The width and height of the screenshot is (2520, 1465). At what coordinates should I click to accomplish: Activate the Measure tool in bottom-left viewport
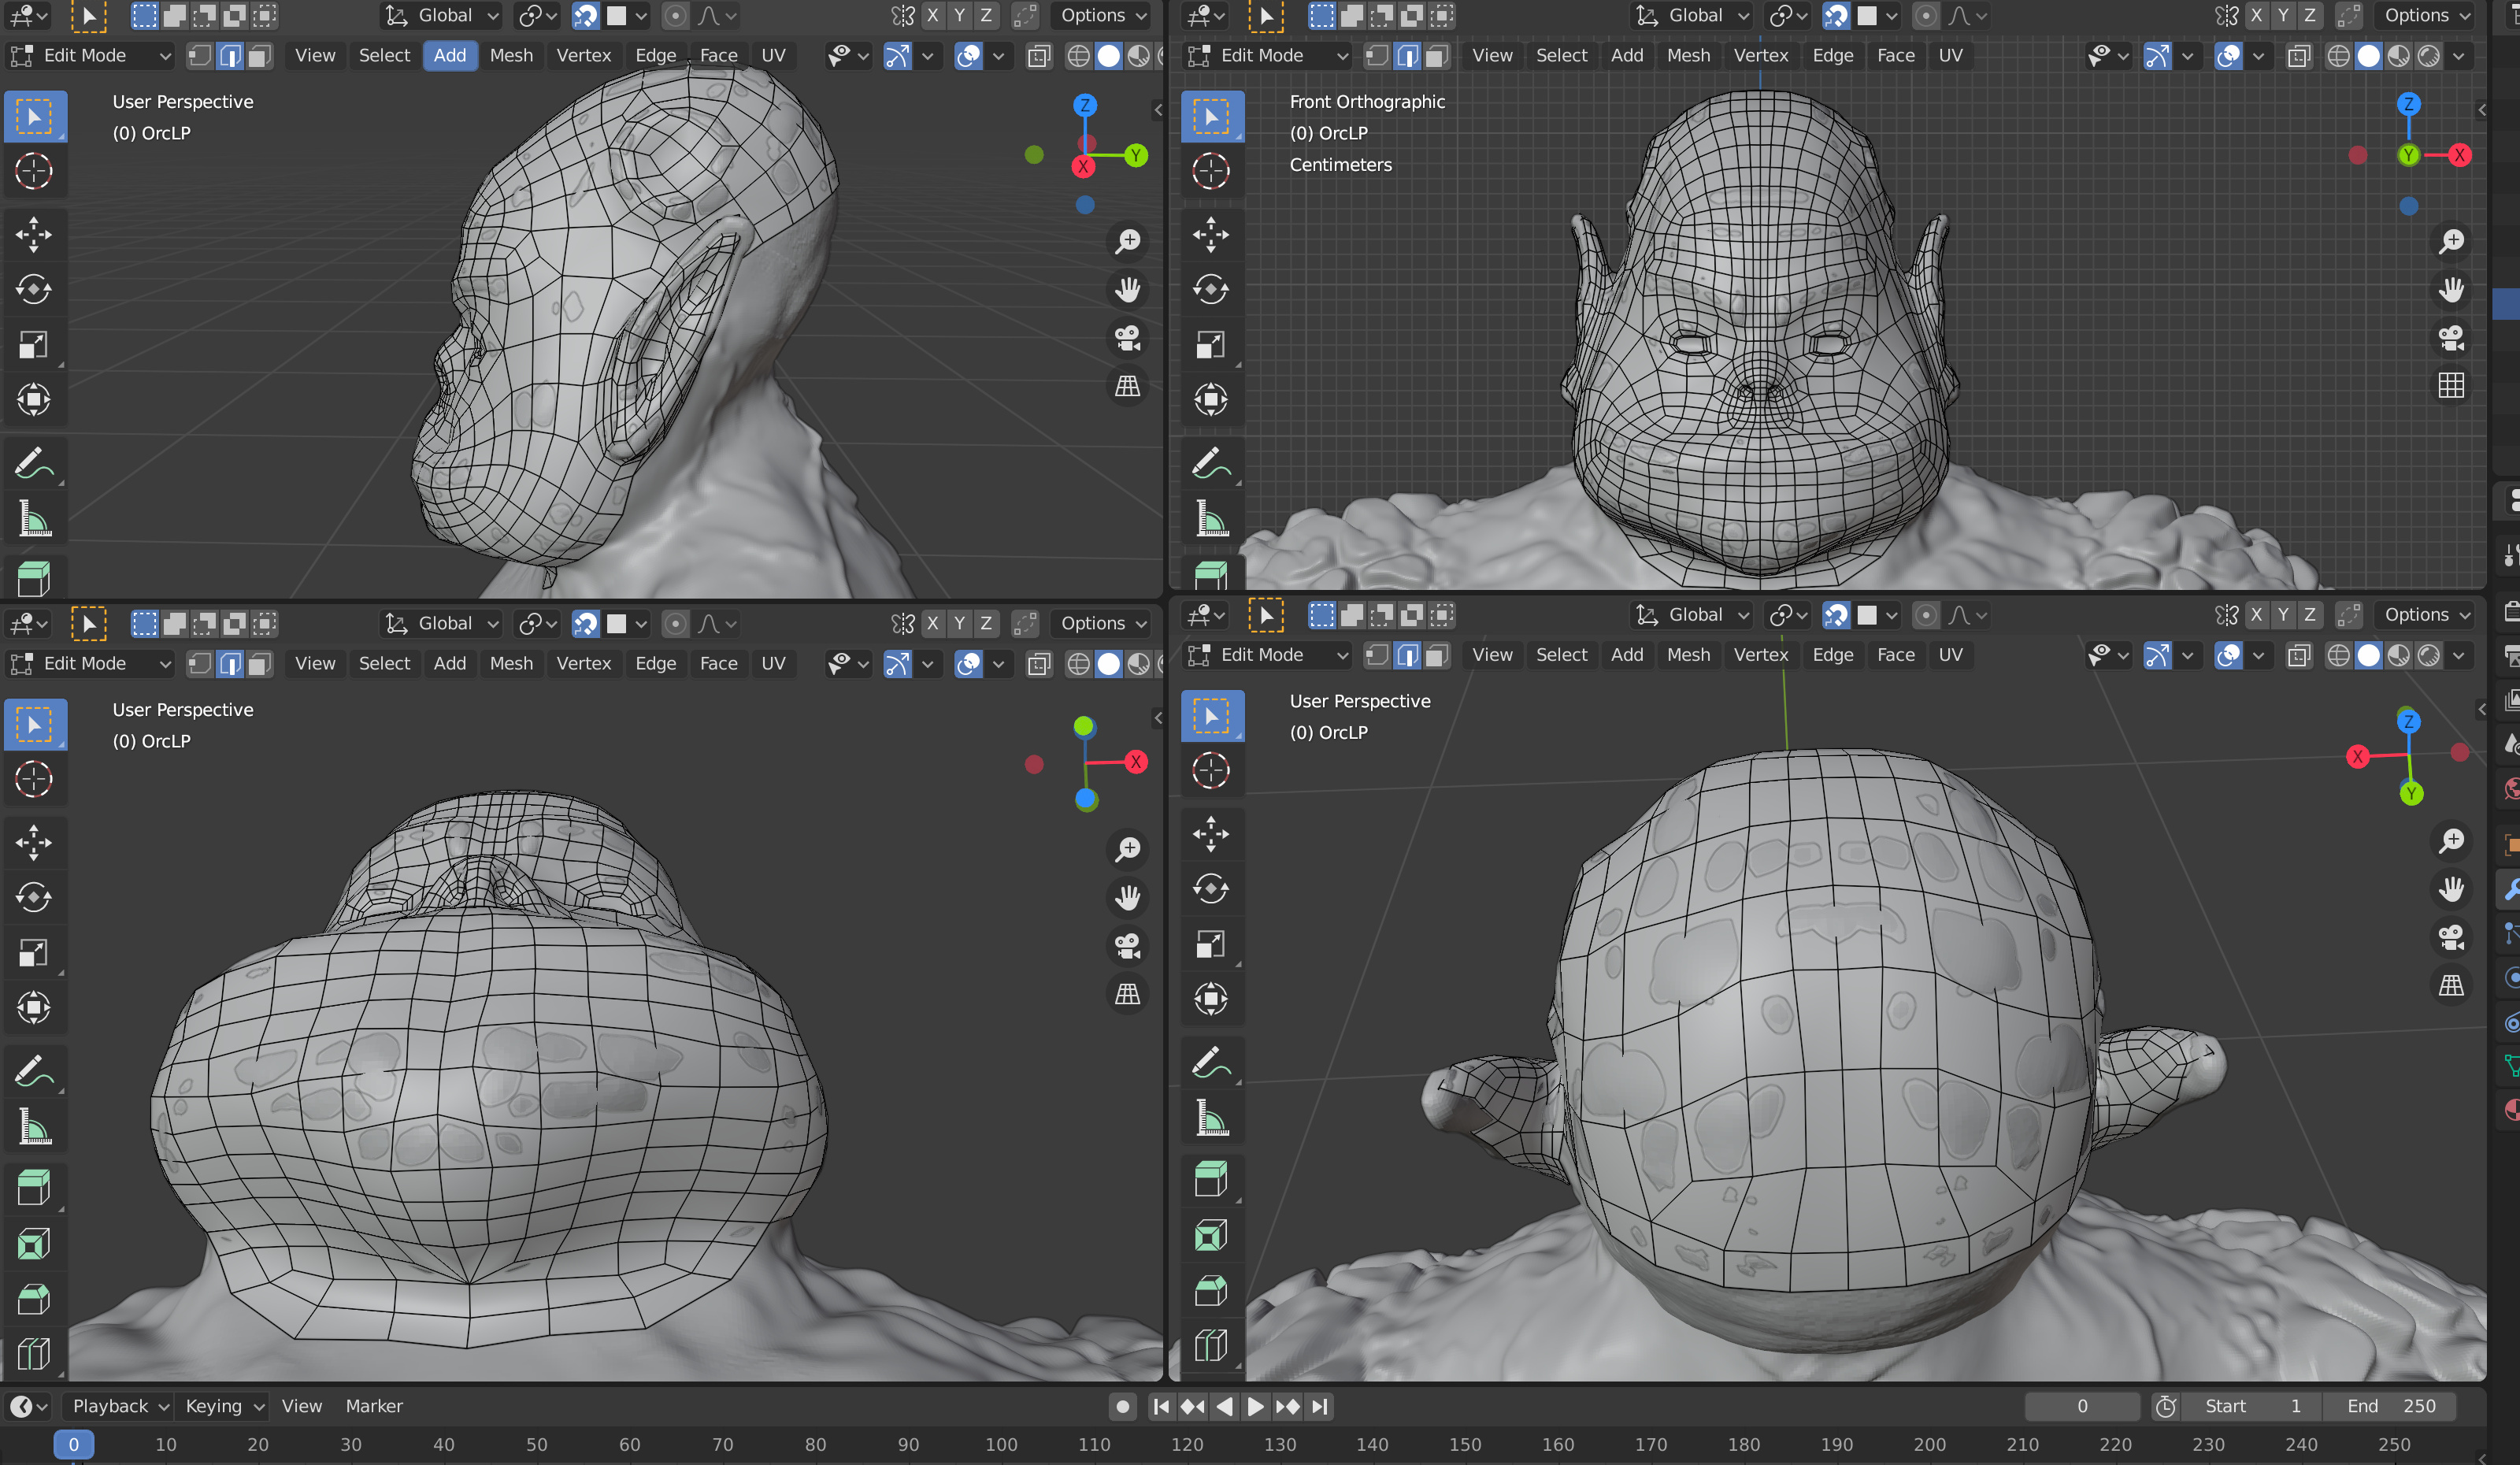[x=34, y=1128]
